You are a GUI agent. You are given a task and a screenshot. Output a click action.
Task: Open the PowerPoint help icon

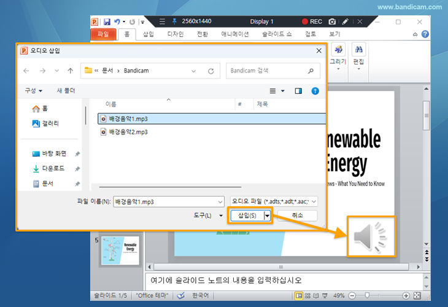coord(425,34)
